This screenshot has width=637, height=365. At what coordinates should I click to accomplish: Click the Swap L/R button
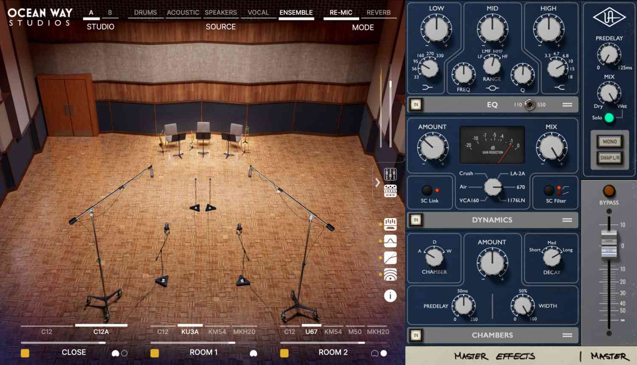coord(609,157)
